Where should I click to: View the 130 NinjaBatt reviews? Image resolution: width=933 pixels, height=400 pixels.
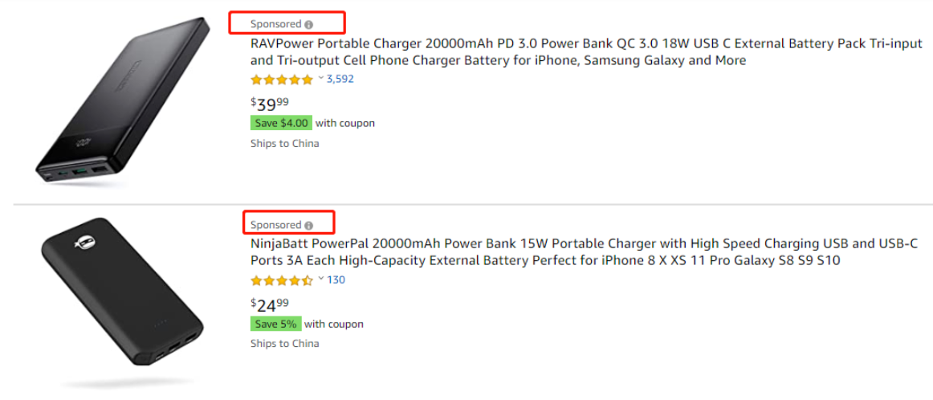(336, 280)
